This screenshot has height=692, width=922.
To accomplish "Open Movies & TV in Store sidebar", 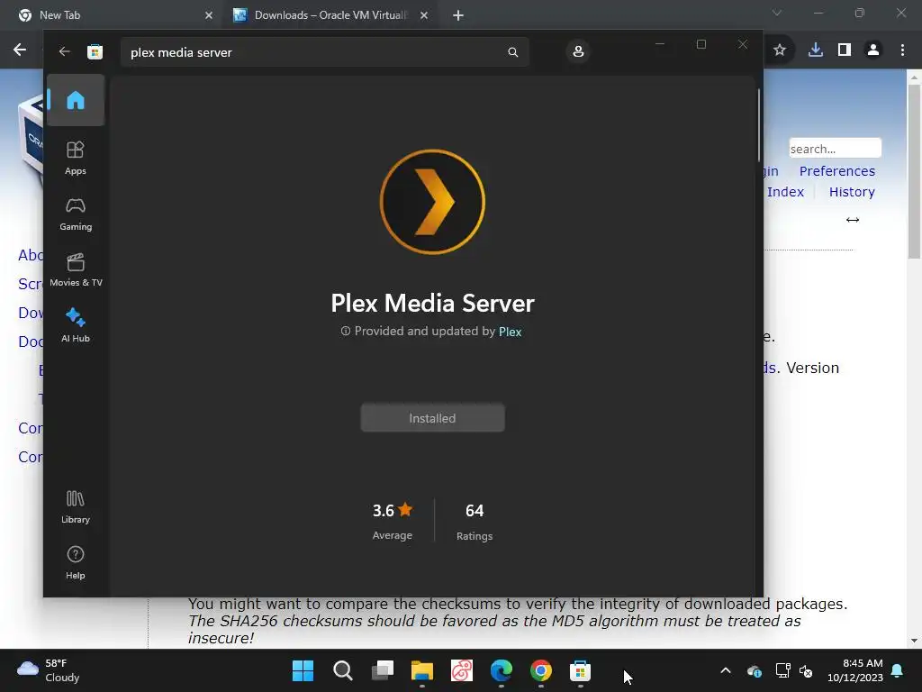I will click(76, 269).
